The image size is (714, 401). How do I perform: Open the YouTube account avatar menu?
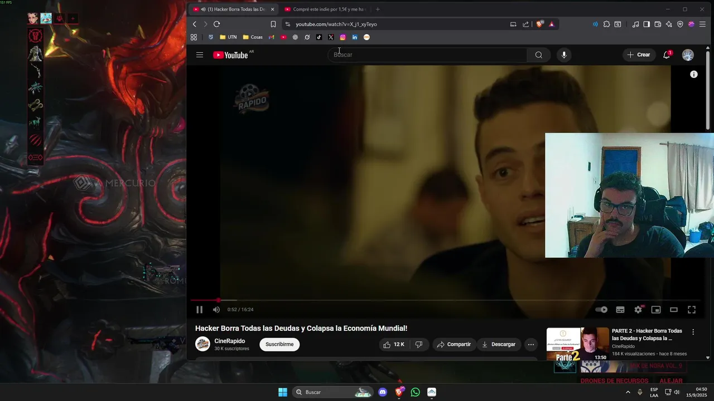pos(688,55)
